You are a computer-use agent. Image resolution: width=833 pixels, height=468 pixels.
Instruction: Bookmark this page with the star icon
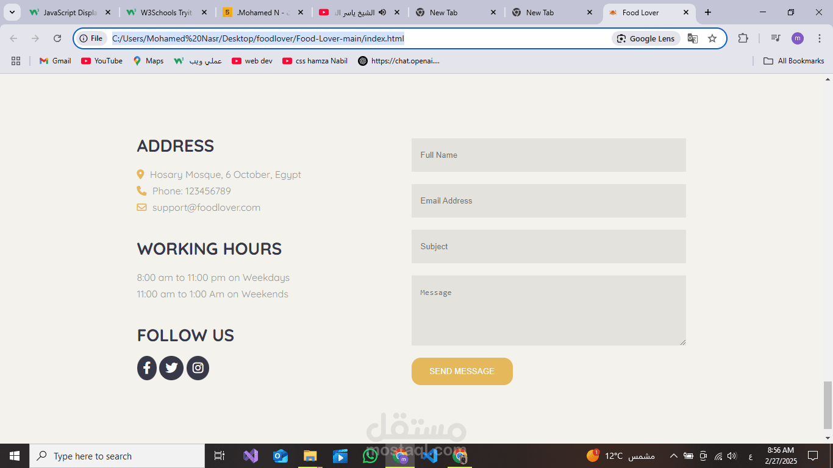click(x=712, y=38)
